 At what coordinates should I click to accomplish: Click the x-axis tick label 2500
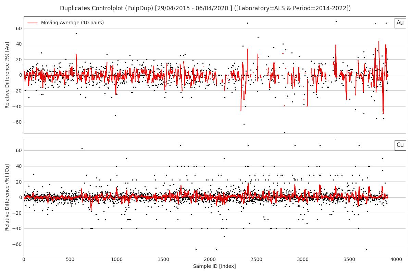click(x=257, y=260)
